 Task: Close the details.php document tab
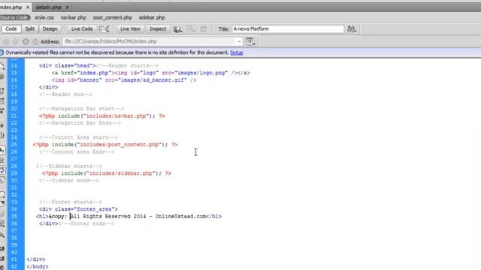point(67,7)
